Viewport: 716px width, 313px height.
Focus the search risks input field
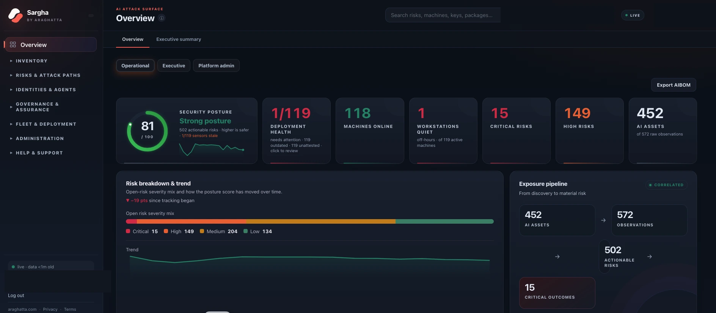[443, 15]
